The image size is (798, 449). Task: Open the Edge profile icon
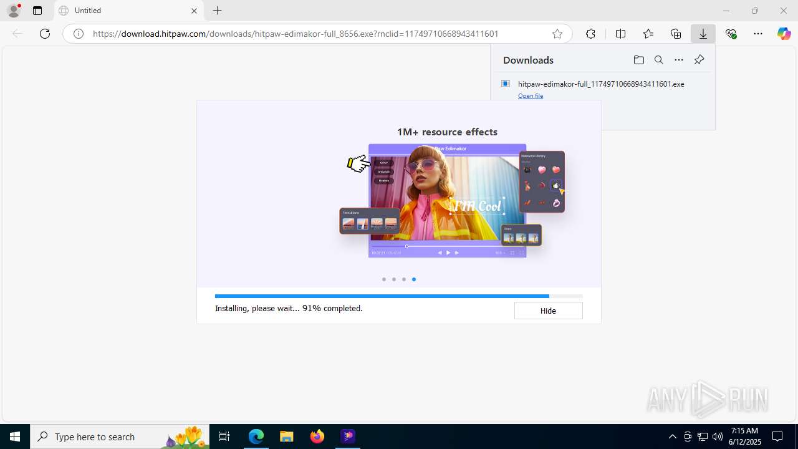[x=14, y=11]
